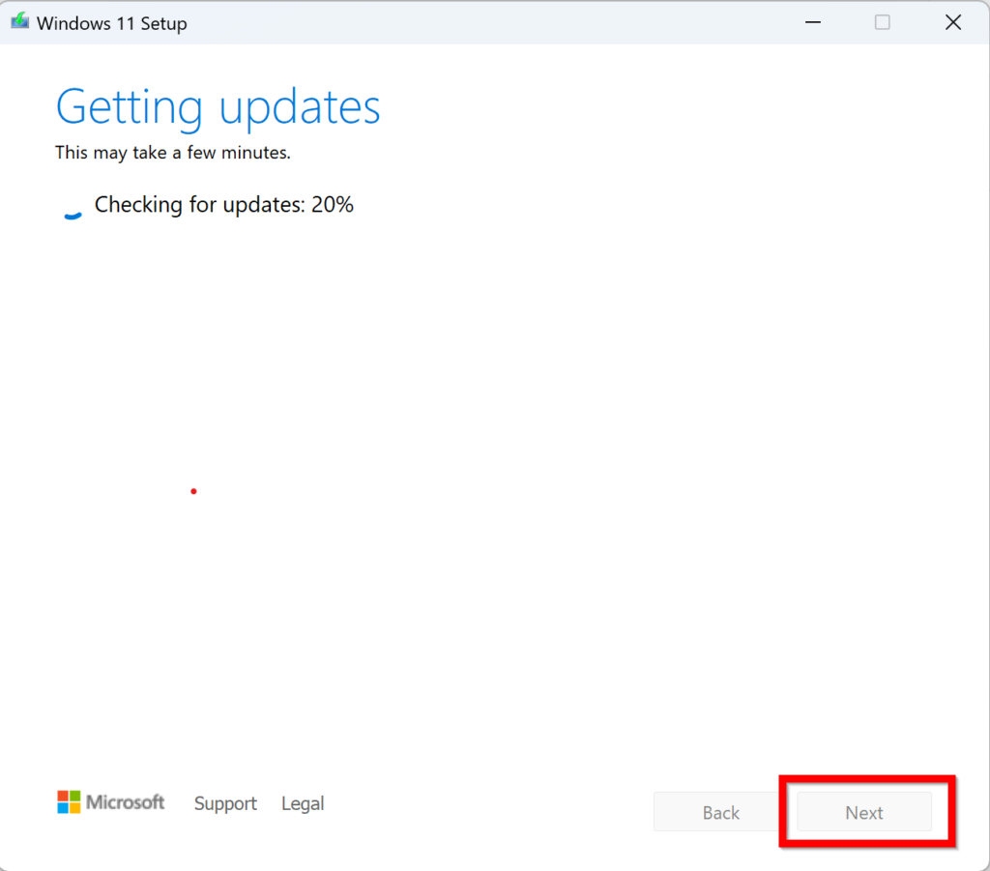Click the "Checking for updates" status text
This screenshot has height=871, width=990.
pos(199,205)
